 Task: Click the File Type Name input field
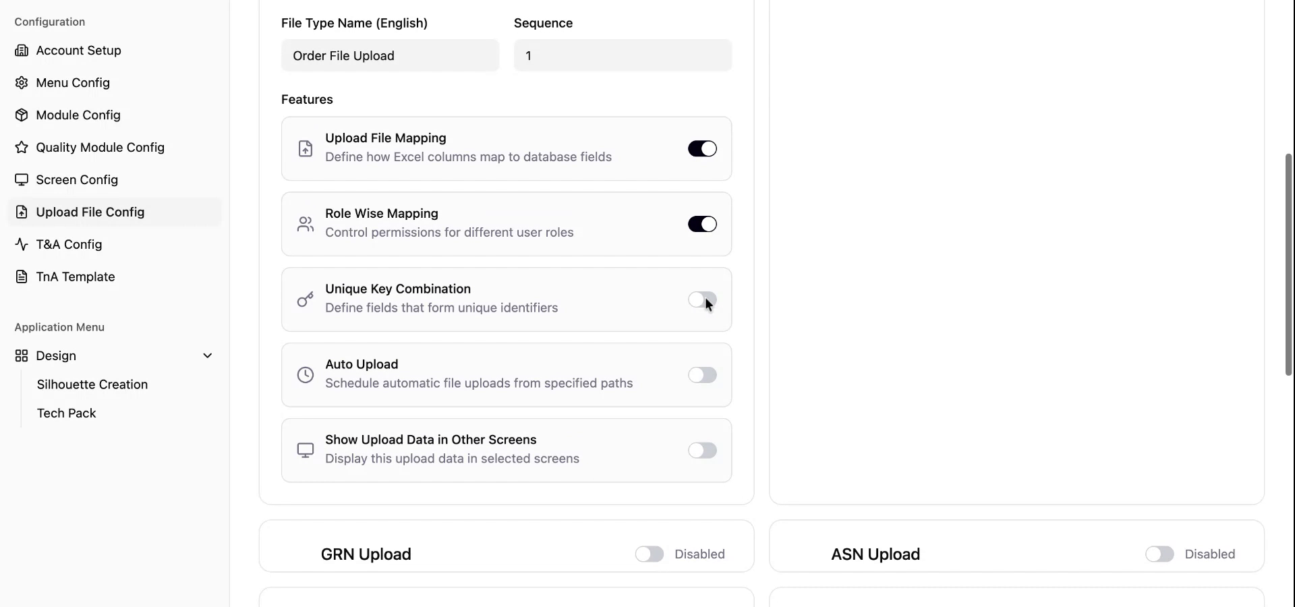390,55
